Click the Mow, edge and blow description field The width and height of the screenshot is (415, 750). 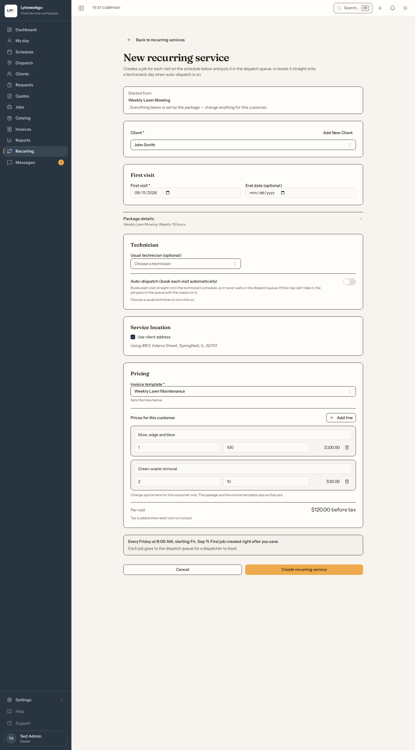coord(243,435)
